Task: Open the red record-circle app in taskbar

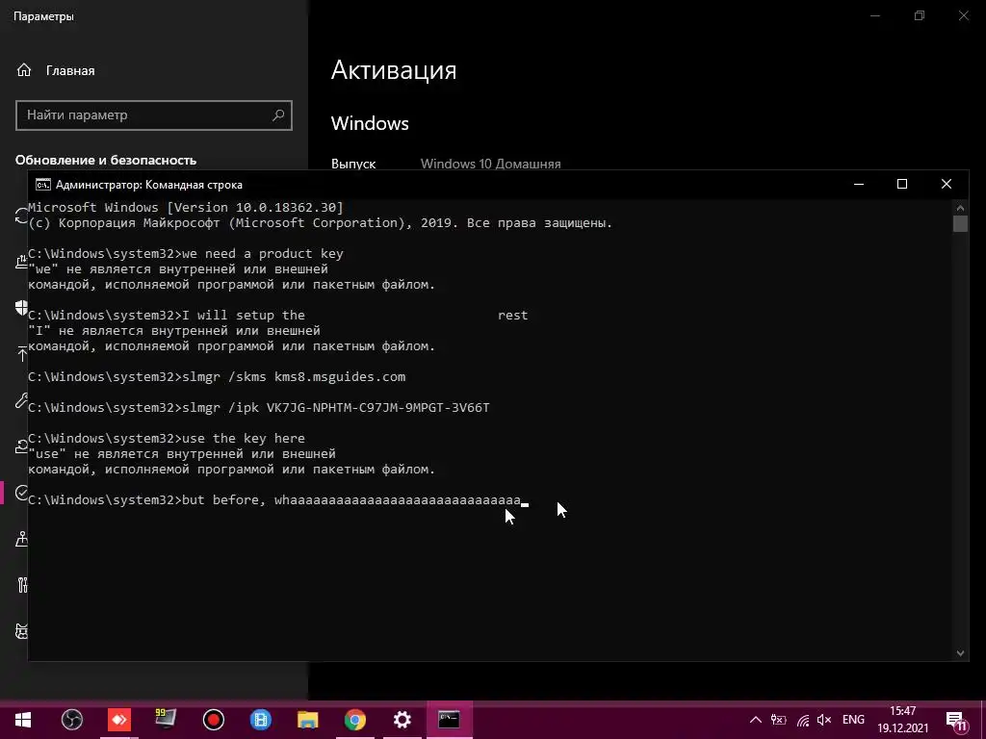Action: pos(214,720)
